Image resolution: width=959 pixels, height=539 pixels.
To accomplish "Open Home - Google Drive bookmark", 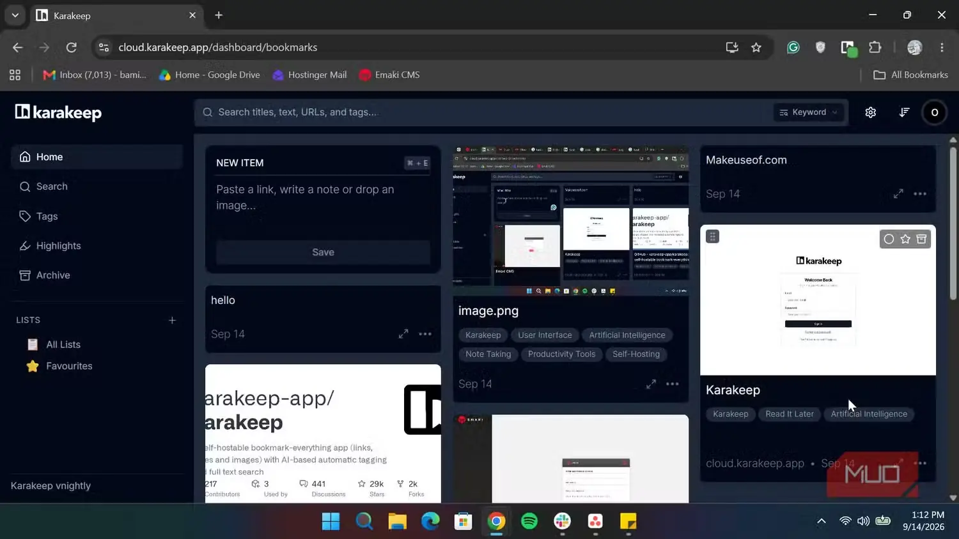I will tap(210, 75).
